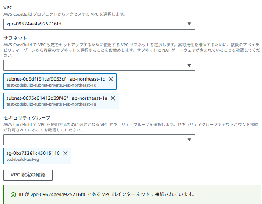The image size is (262, 204).
Task: Click the セキュリティグループ section heading
Action: (x=27, y=117)
